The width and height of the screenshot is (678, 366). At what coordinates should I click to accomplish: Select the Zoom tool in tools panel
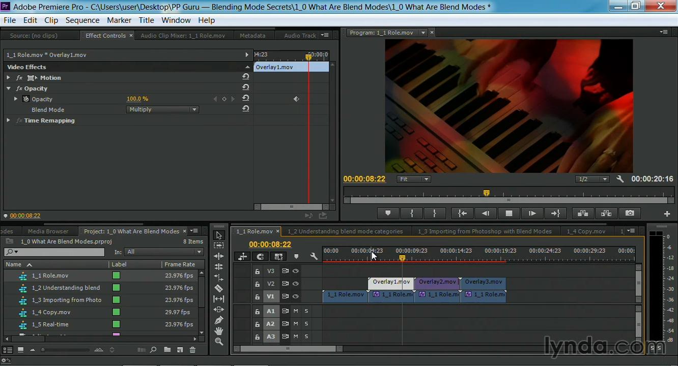219,342
